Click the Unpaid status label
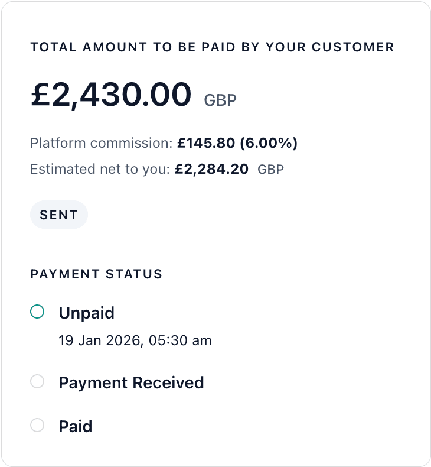 (x=87, y=313)
